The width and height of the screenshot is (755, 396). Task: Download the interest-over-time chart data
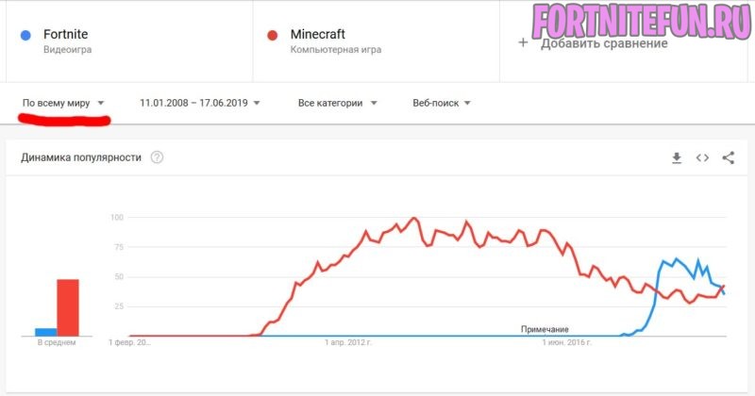click(x=677, y=158)
